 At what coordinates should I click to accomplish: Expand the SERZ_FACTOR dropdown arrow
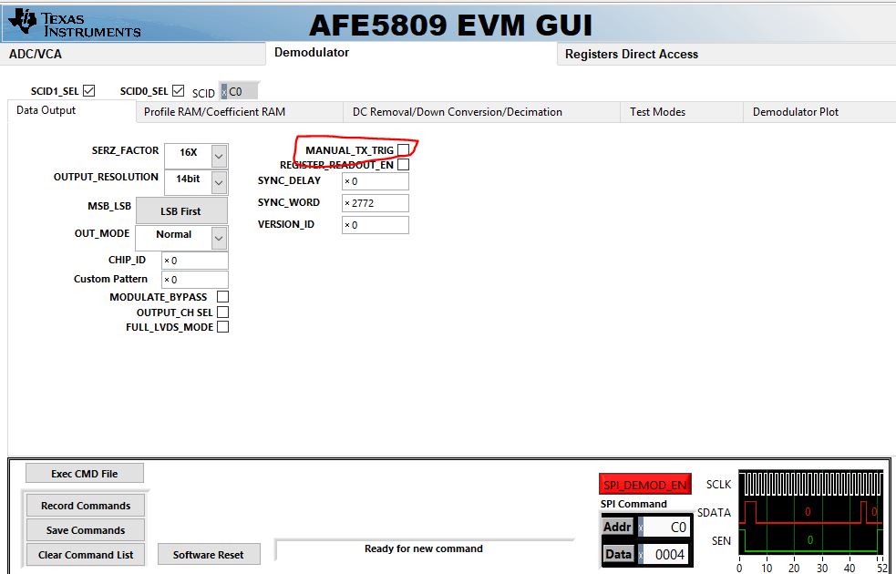coord(219,156)
